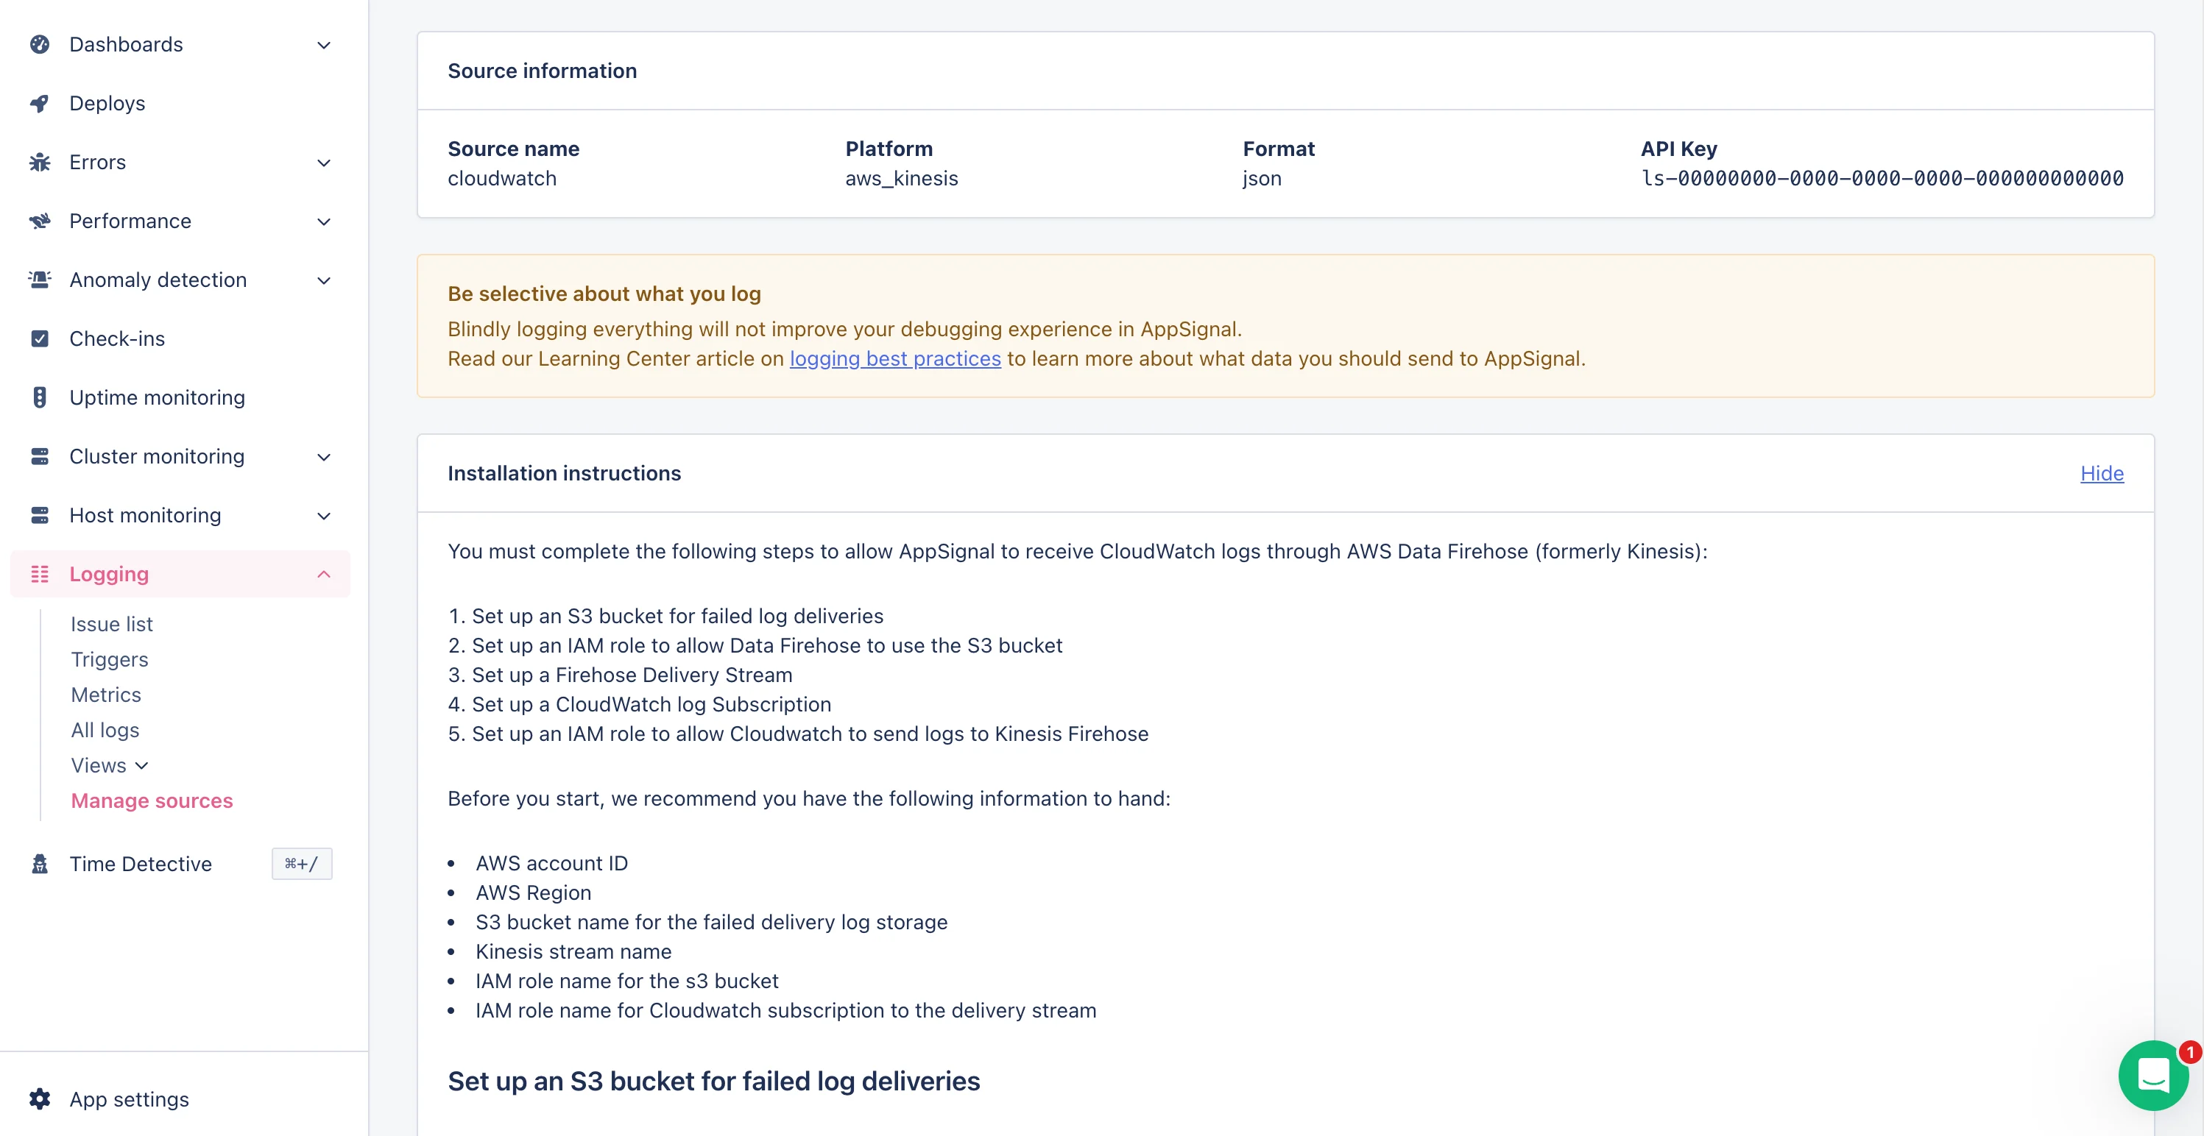This screenshot has height=1136, width=2204.
Task: Click the Anomaly detection siren icon
Action: pyautogui.click(x=39, y=280)
